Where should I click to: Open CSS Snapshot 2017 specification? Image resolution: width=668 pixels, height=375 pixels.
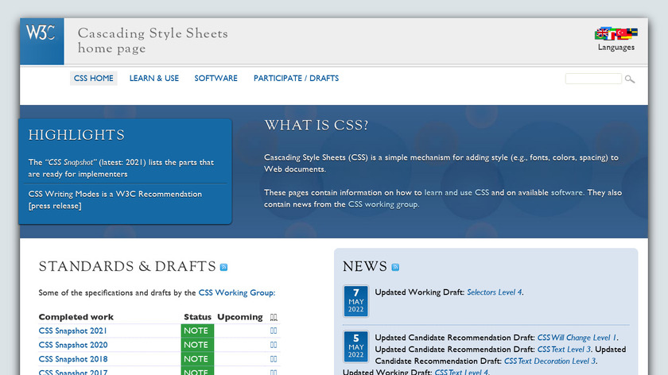[73, 372]
